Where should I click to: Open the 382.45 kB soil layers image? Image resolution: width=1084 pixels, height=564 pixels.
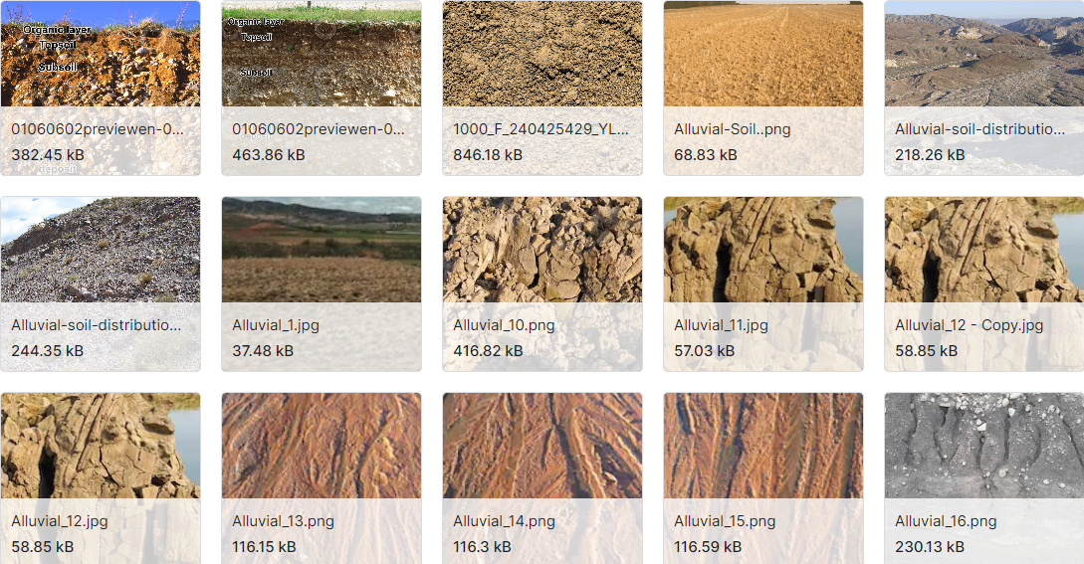coord(101,88)
